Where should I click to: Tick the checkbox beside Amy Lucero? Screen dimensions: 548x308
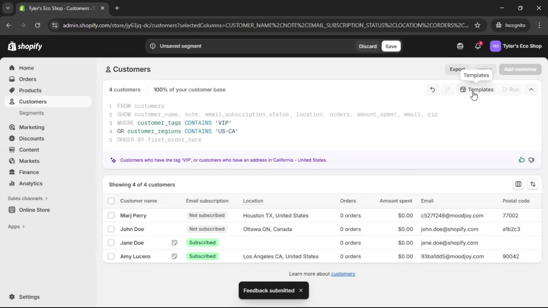tap(111, 256)
